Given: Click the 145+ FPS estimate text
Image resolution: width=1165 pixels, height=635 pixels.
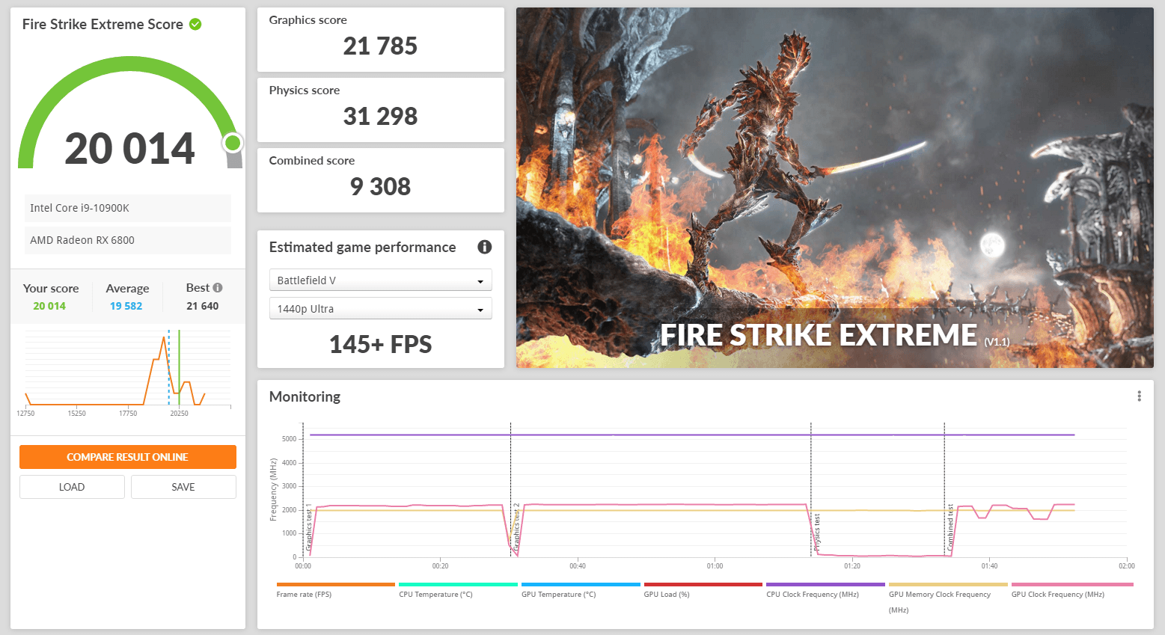Looking at the screenshot, I should coord(380,344).
